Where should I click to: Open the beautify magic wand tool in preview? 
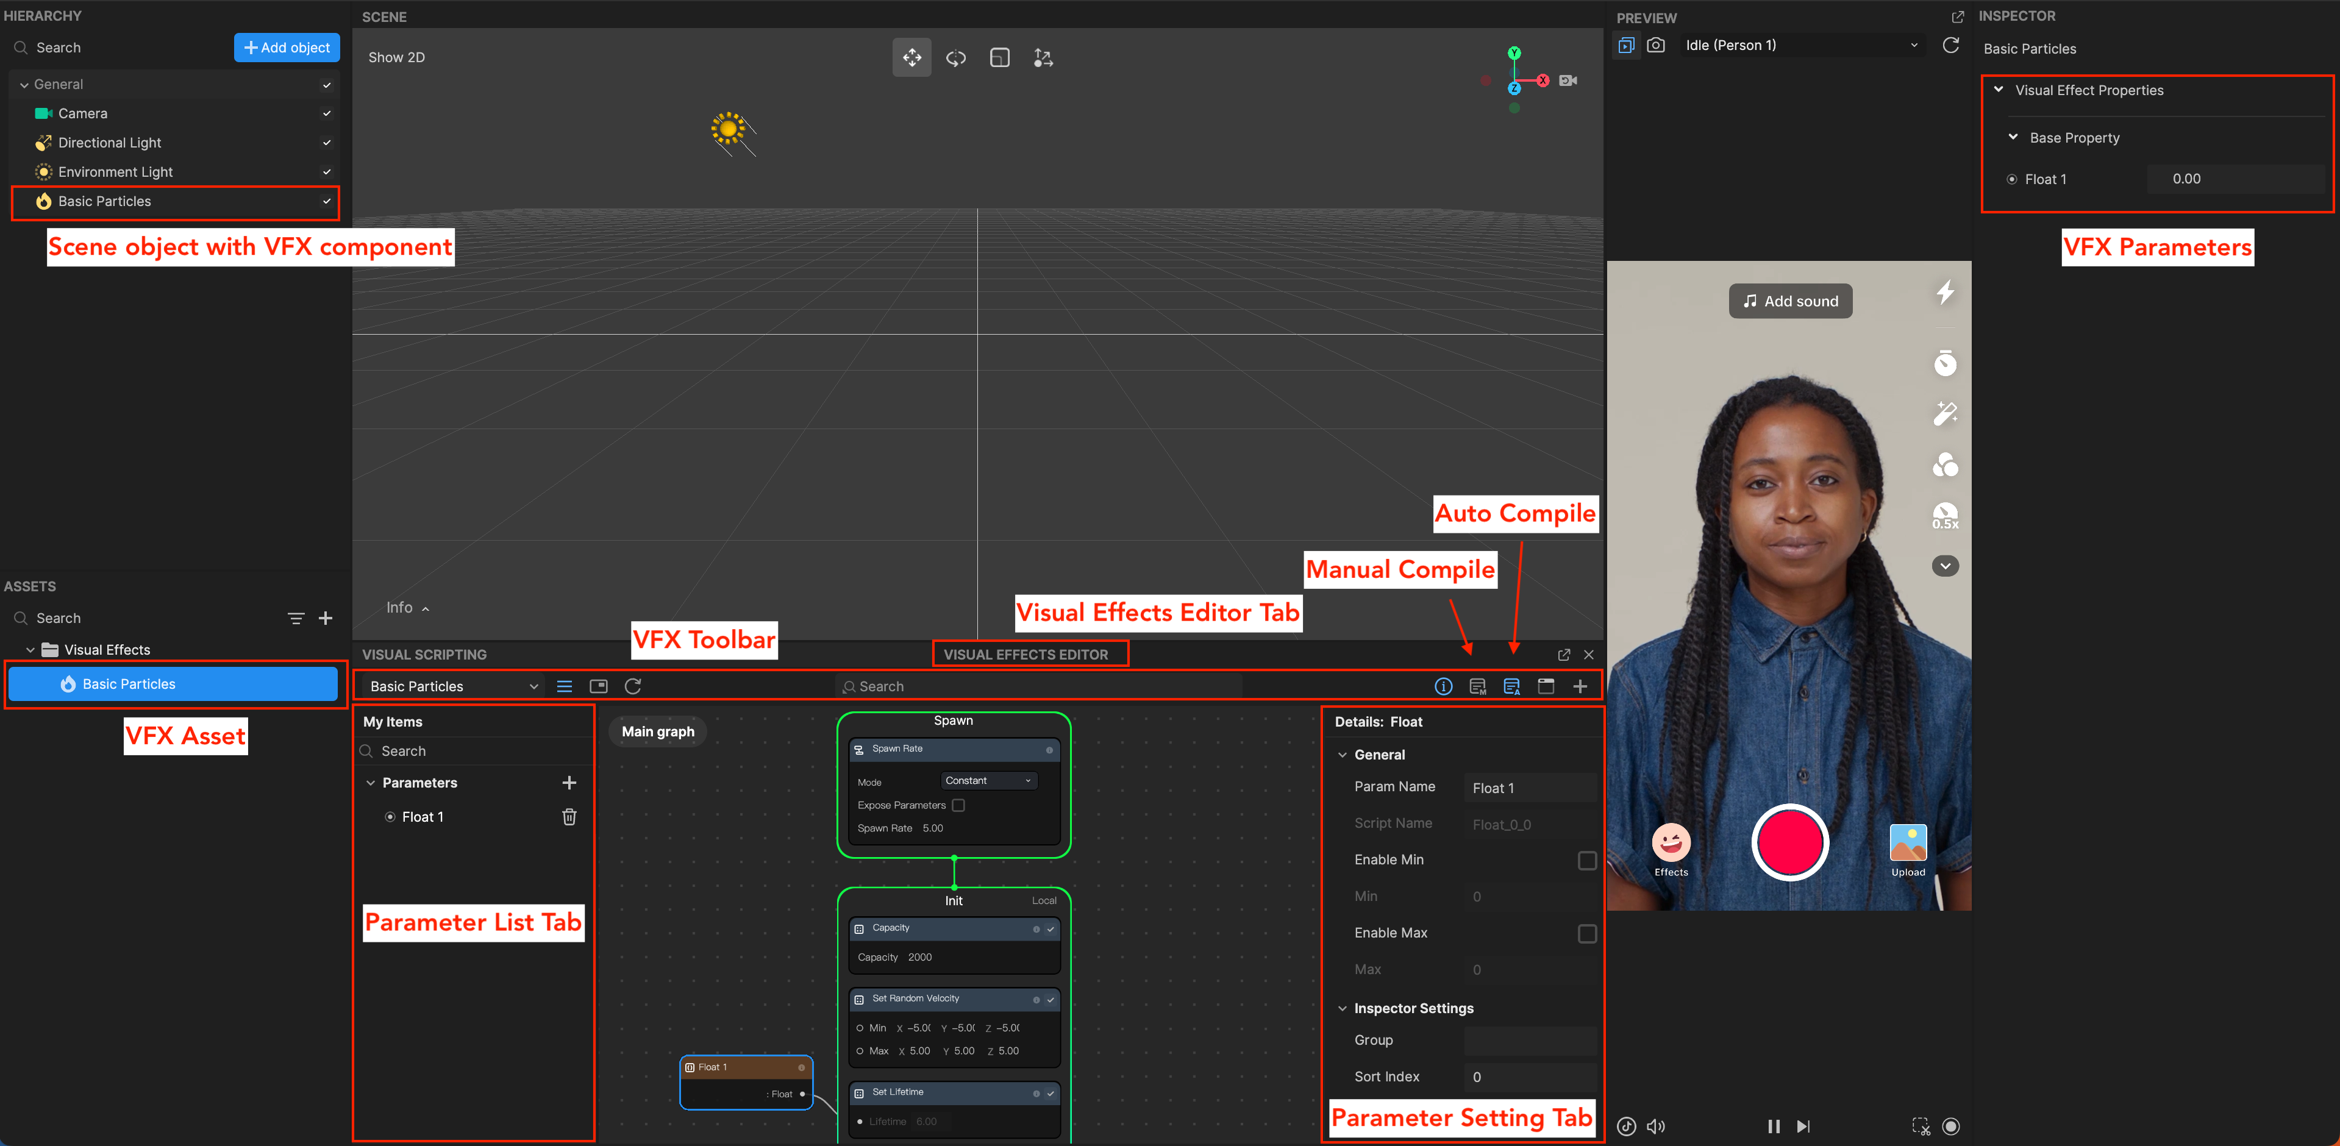1946,413
